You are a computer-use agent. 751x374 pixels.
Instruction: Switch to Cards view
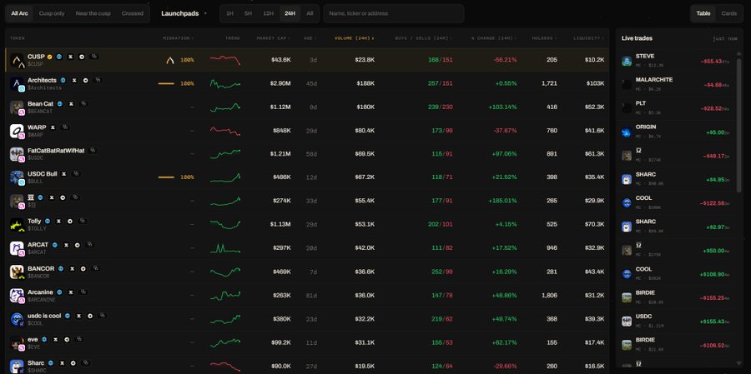[729, 13]
